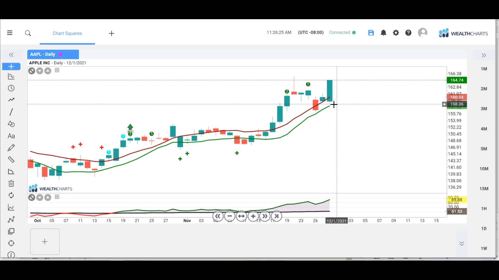
Task: Zoom out chart with minus button
Action: click(x=230, y=216)
